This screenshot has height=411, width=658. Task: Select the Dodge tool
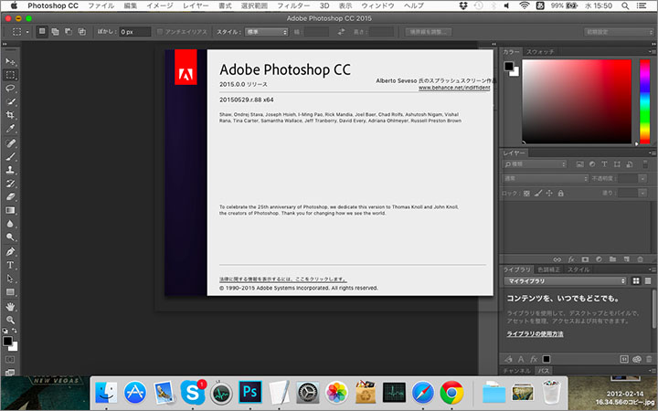10,237
